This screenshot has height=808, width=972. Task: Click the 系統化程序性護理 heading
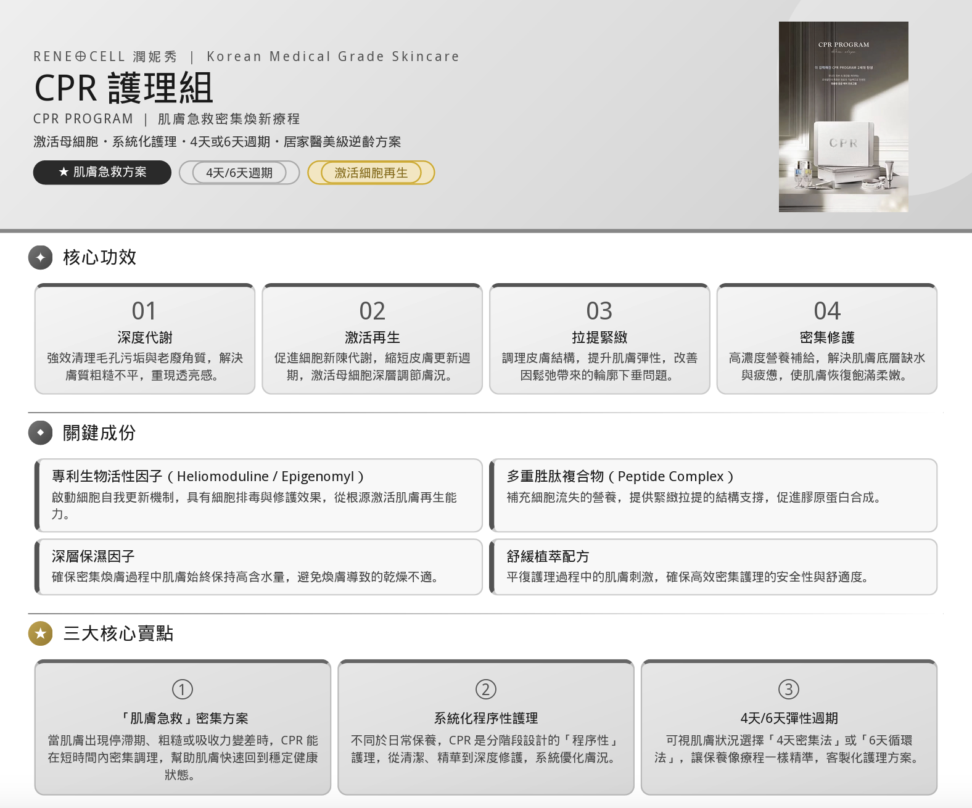click(x=486, y=719)
